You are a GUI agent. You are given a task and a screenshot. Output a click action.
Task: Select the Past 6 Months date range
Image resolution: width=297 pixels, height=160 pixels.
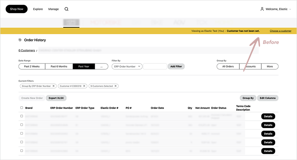coord(59,66)
